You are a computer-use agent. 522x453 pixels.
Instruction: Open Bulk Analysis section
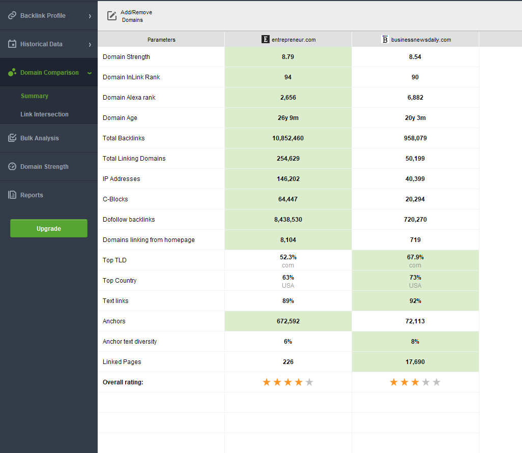pos(49,138)
